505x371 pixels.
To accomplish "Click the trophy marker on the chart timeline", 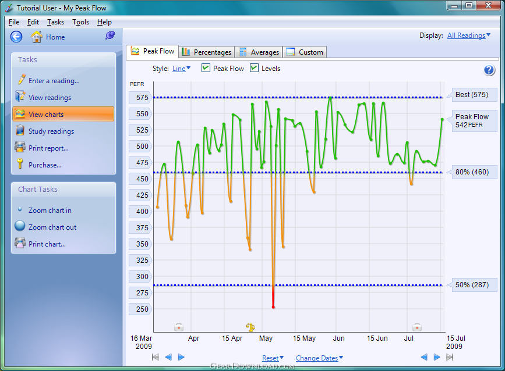I will 250,327.
